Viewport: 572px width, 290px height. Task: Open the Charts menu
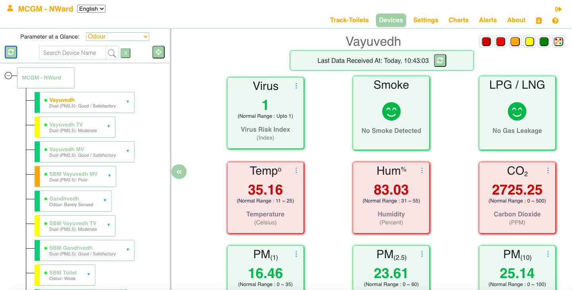(x=459, y=20)
